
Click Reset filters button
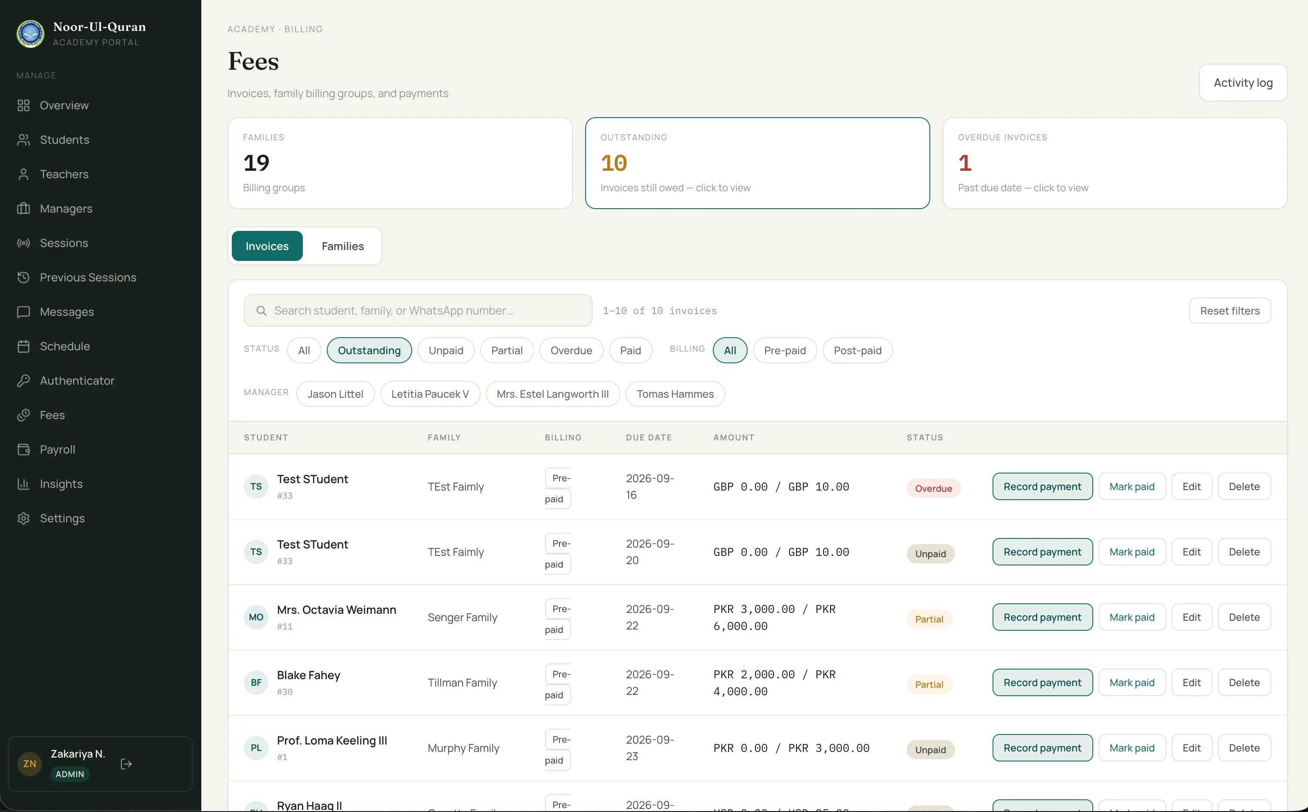coord(1230,311)
